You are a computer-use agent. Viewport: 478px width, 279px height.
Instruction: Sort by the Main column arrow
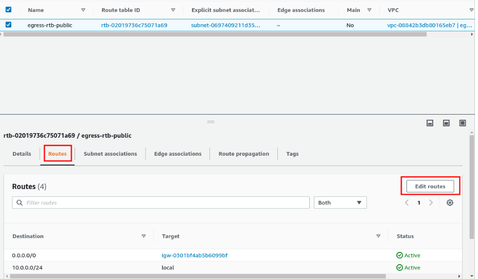369,10
